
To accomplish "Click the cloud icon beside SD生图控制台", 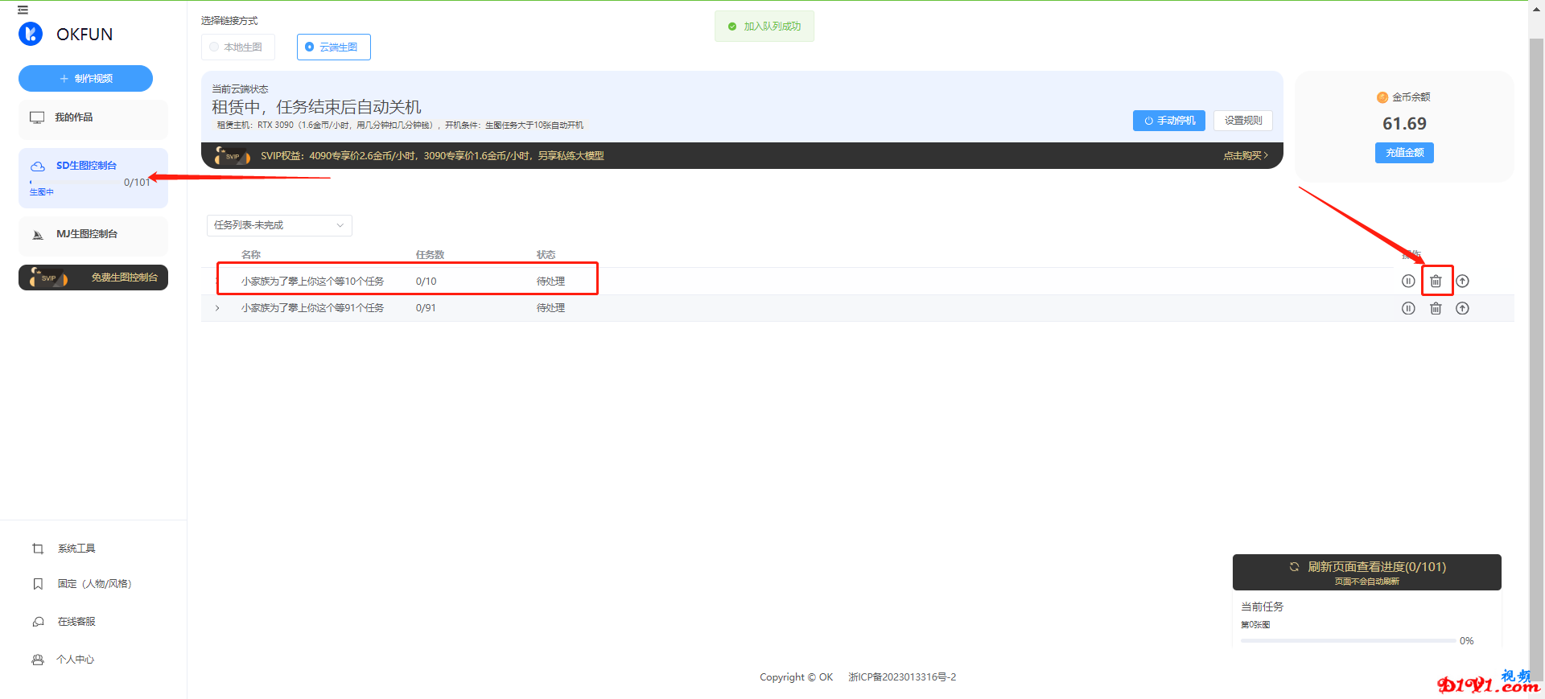I will coord(38,167).
